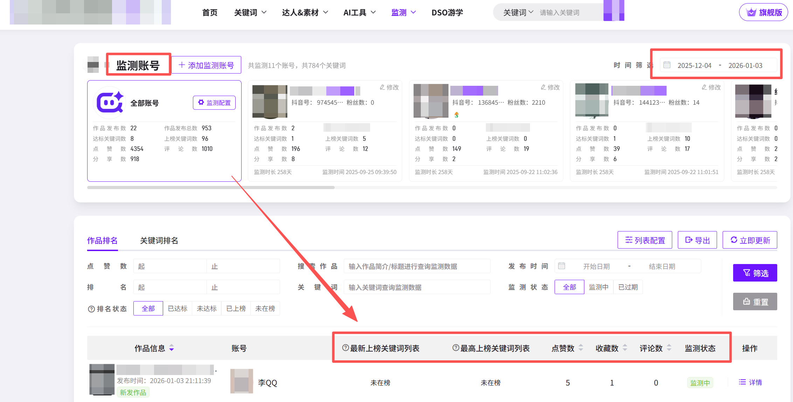
Task: Click the purple 筛选 button
Action: (755, 273)
